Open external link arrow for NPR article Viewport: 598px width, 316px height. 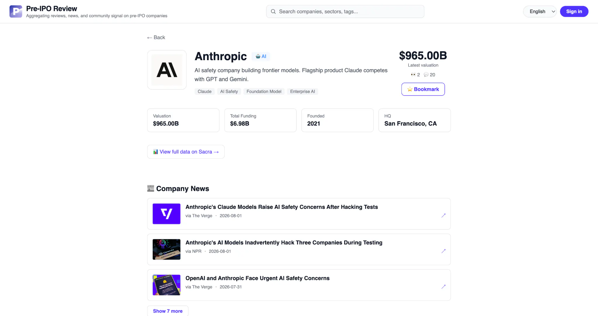click(443, 251)
